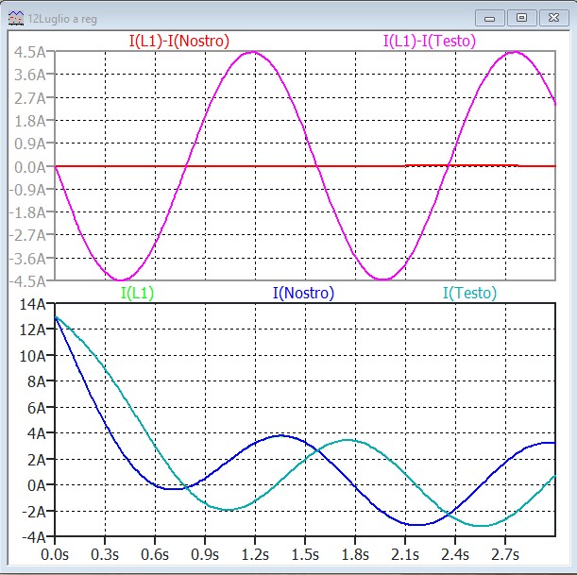This screenshot has width=577, height=575.
Task: Click the 1.5s time axis label
Action: click(x=305, y=552)
